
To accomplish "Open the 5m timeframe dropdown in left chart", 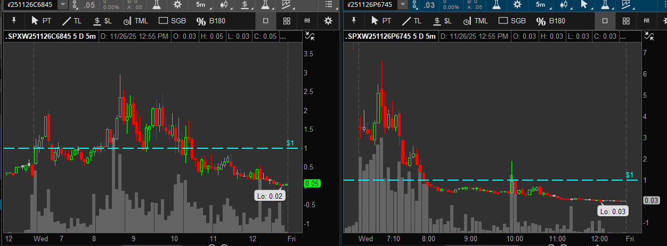I will [x=201, y=5].
